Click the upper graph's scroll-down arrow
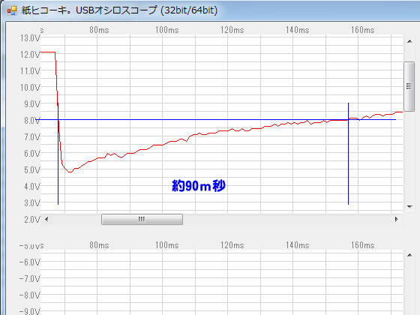 pos(409,206)
